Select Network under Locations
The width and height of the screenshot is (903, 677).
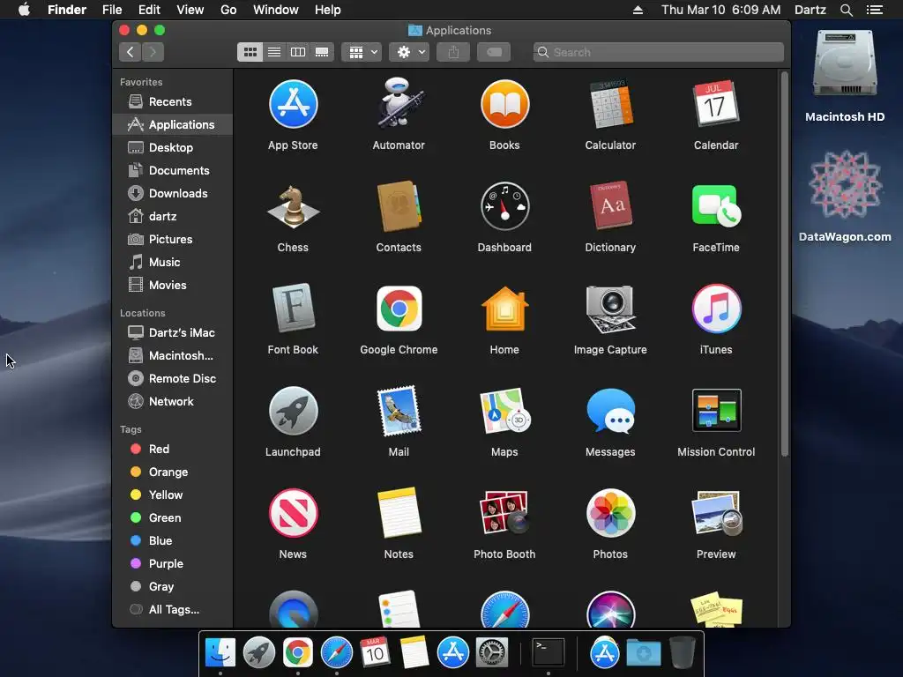pos(173,402)
